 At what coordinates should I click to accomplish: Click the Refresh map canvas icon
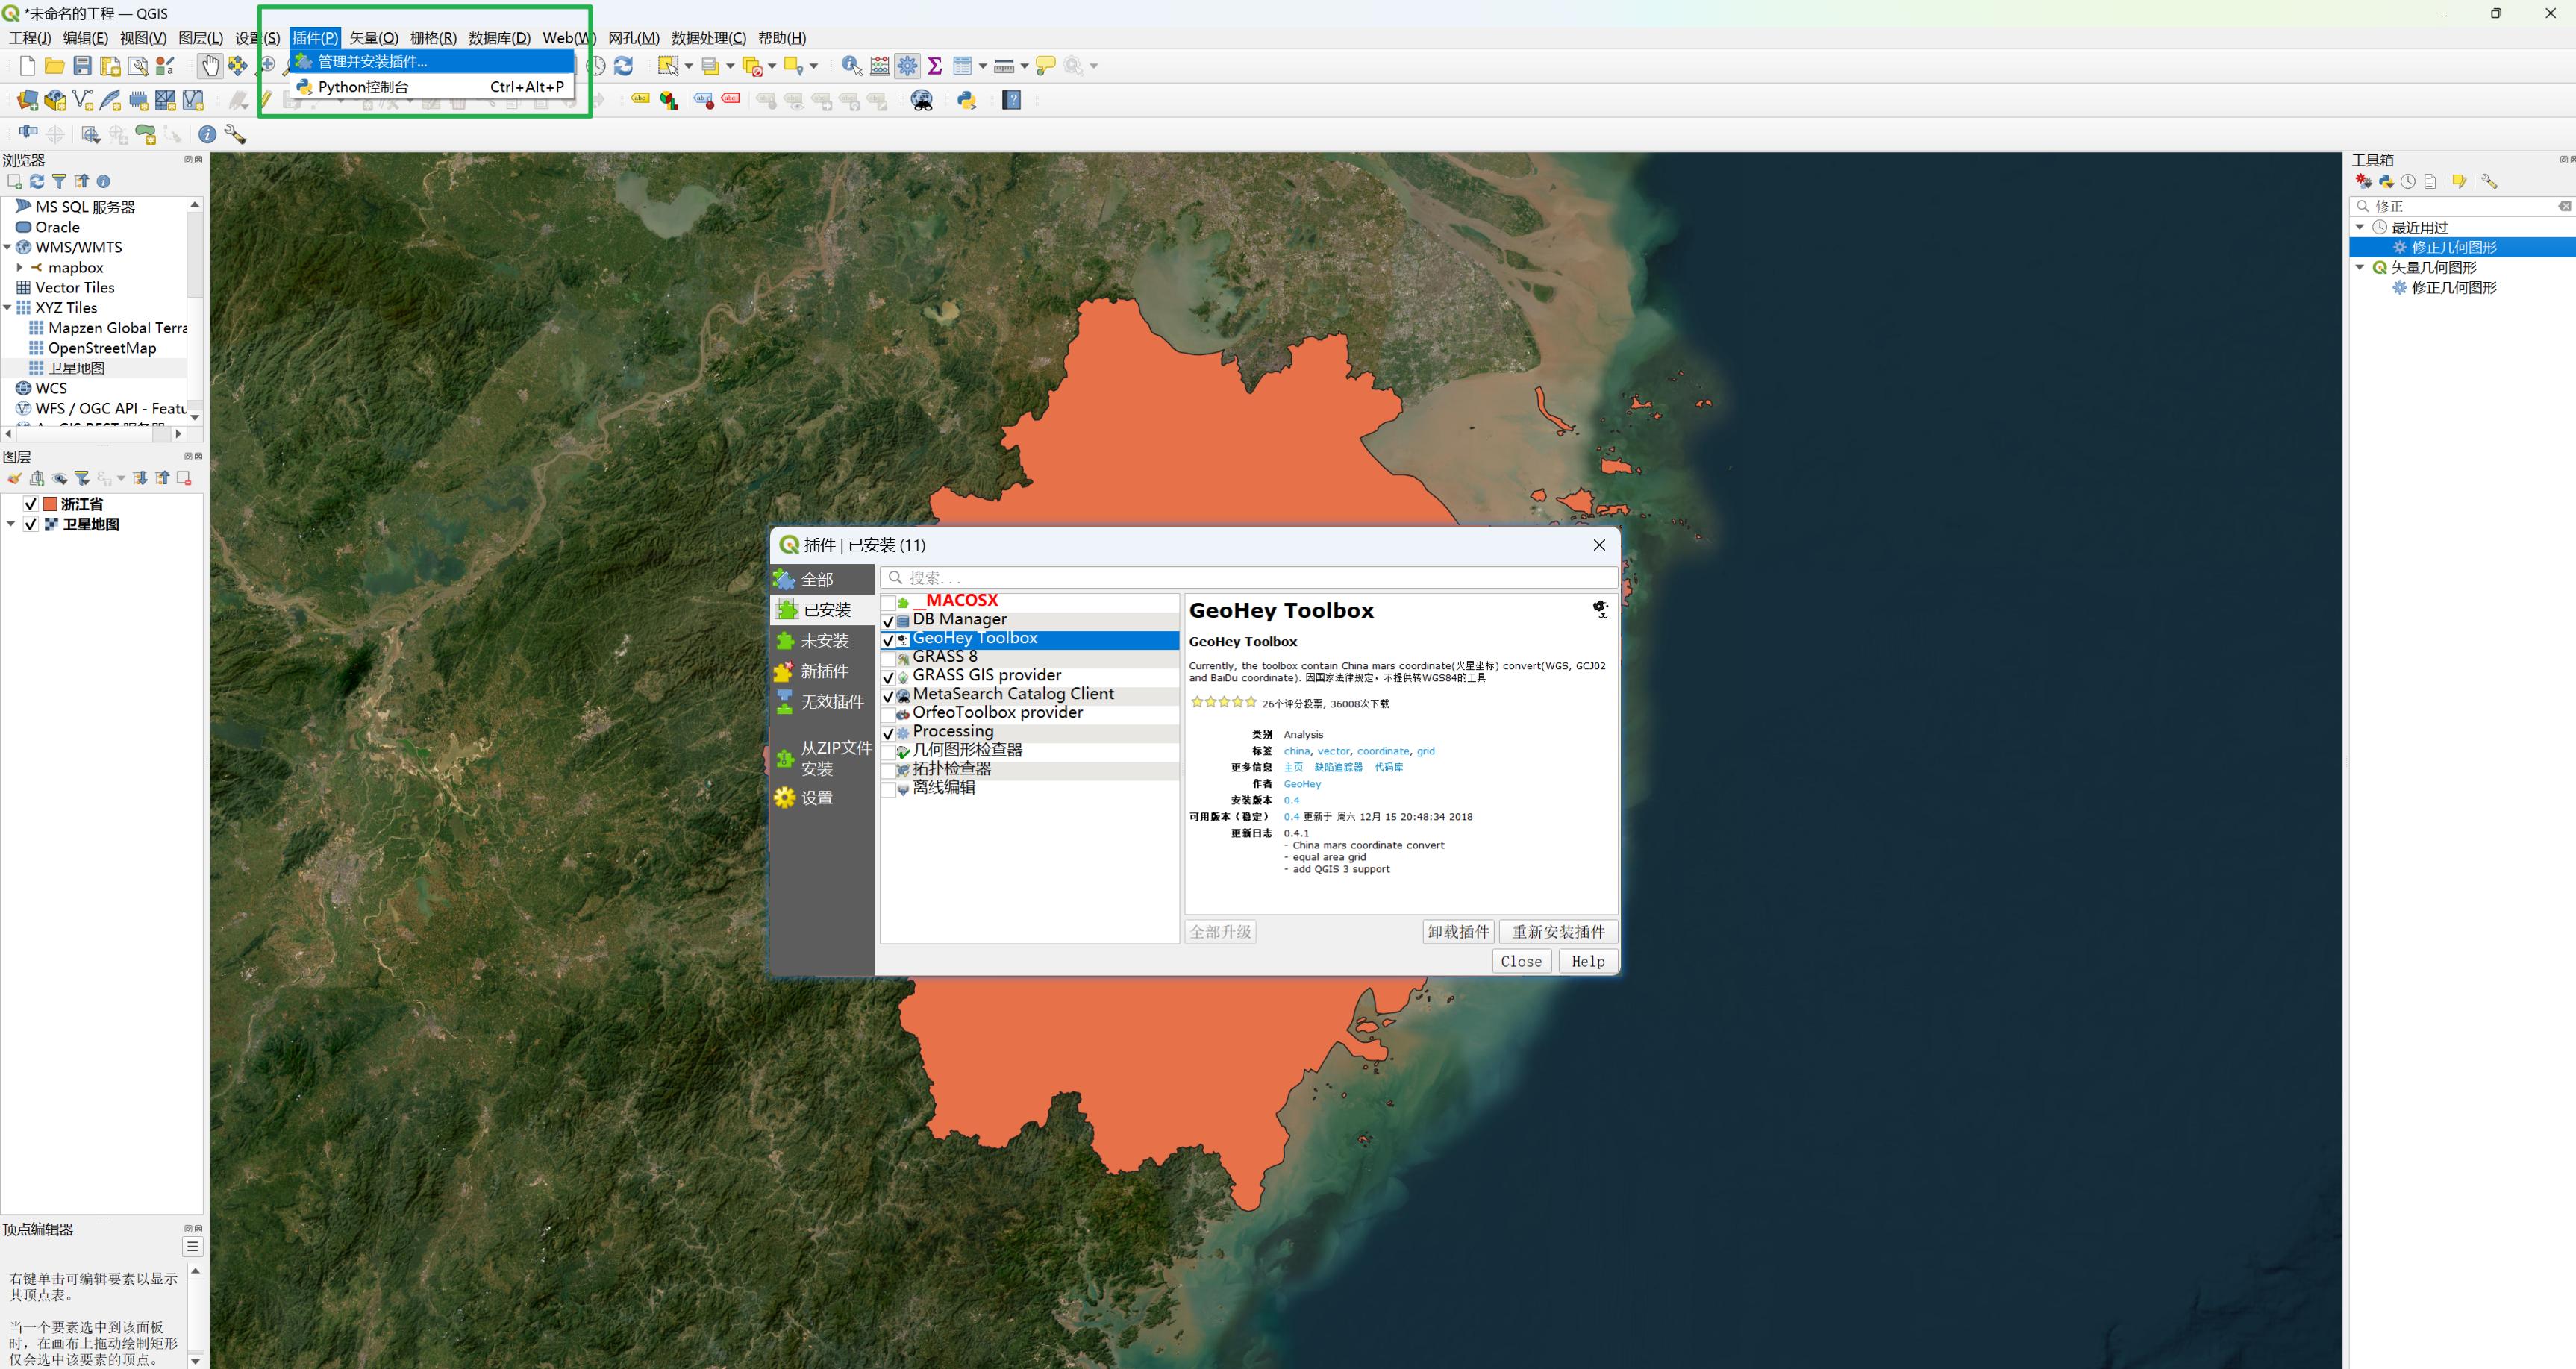[623, 66]
